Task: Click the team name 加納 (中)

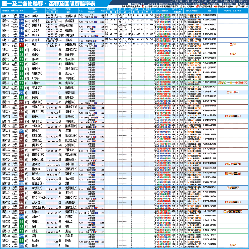Action: (36, 217)
